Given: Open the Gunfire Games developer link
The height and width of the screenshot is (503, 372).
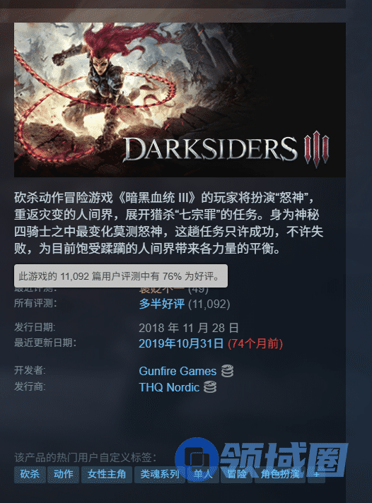Looking at the screenshot, I should (x=178, y=371).
